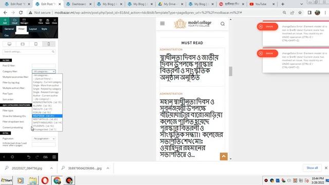Click the Start button
This screenshot has width=329, height=185.
(x=7, y=180)
